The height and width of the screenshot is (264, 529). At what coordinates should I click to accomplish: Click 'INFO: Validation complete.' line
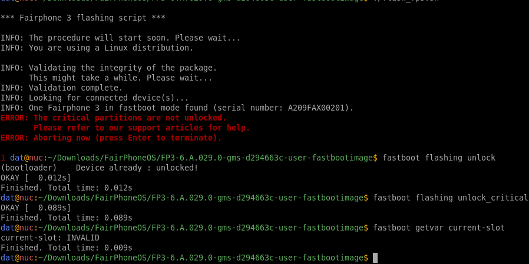62,88
